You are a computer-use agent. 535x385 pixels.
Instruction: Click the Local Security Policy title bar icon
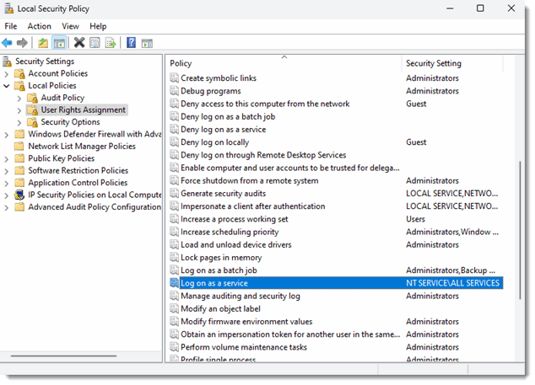tap(9, 8)
